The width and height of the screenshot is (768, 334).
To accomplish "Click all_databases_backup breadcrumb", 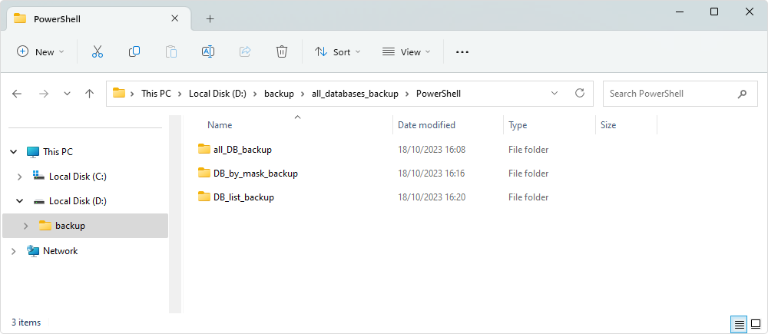I will click(355, 93).
